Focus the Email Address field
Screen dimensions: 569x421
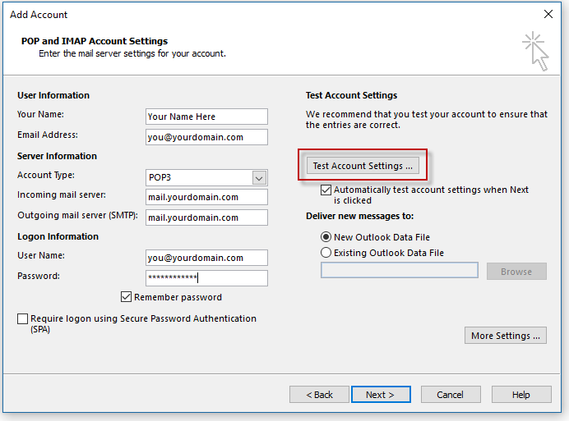pos(206,137)
